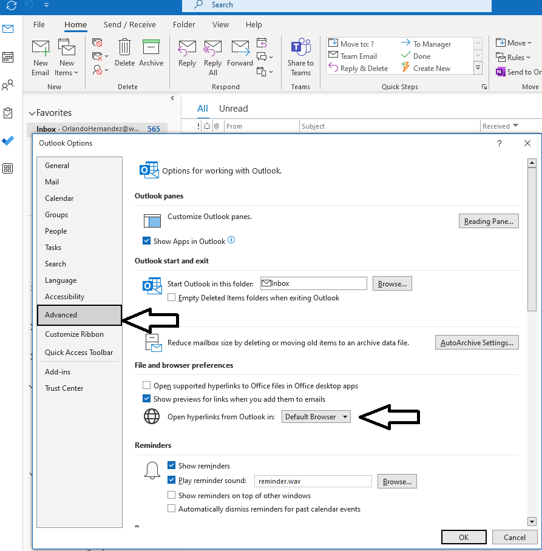Collapse the Favorites section
Image resolution: width=542 pixels, height=551 pixels.
(32, 112)
